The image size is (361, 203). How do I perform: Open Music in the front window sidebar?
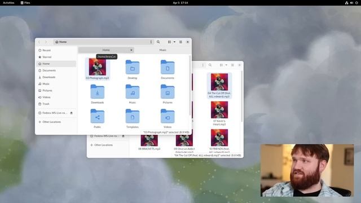tap(56, 84)
